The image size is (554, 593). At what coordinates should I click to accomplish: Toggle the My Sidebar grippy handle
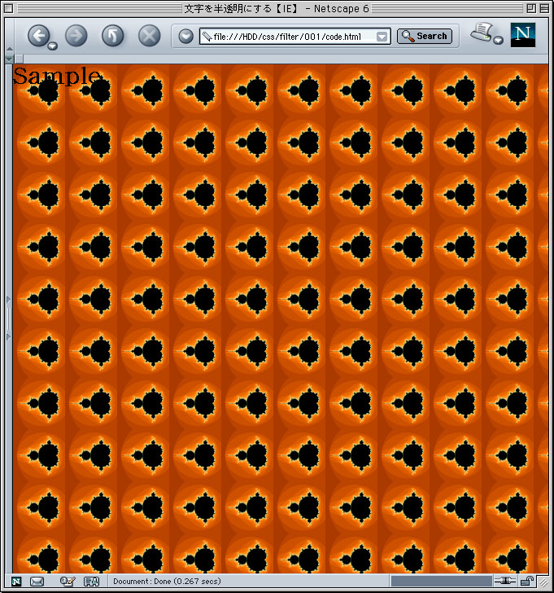(9, 318)
